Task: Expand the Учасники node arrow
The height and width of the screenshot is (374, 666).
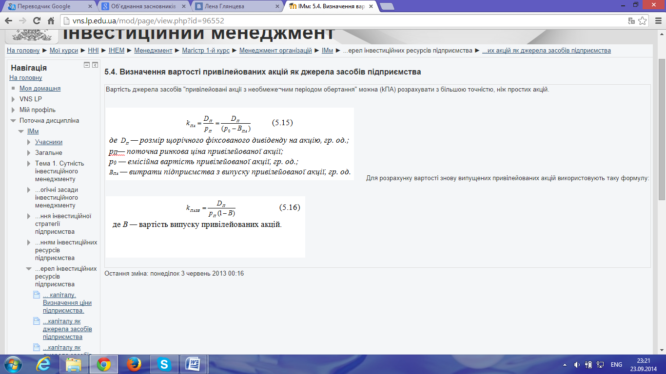Action: coord(29,142)
